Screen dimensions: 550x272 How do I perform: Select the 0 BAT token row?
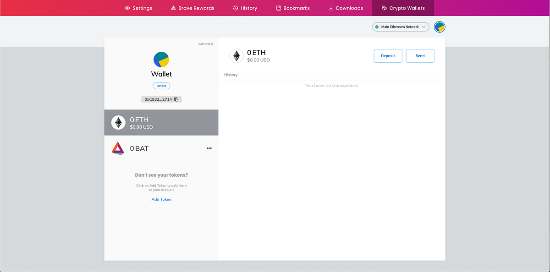coord(161,148)
